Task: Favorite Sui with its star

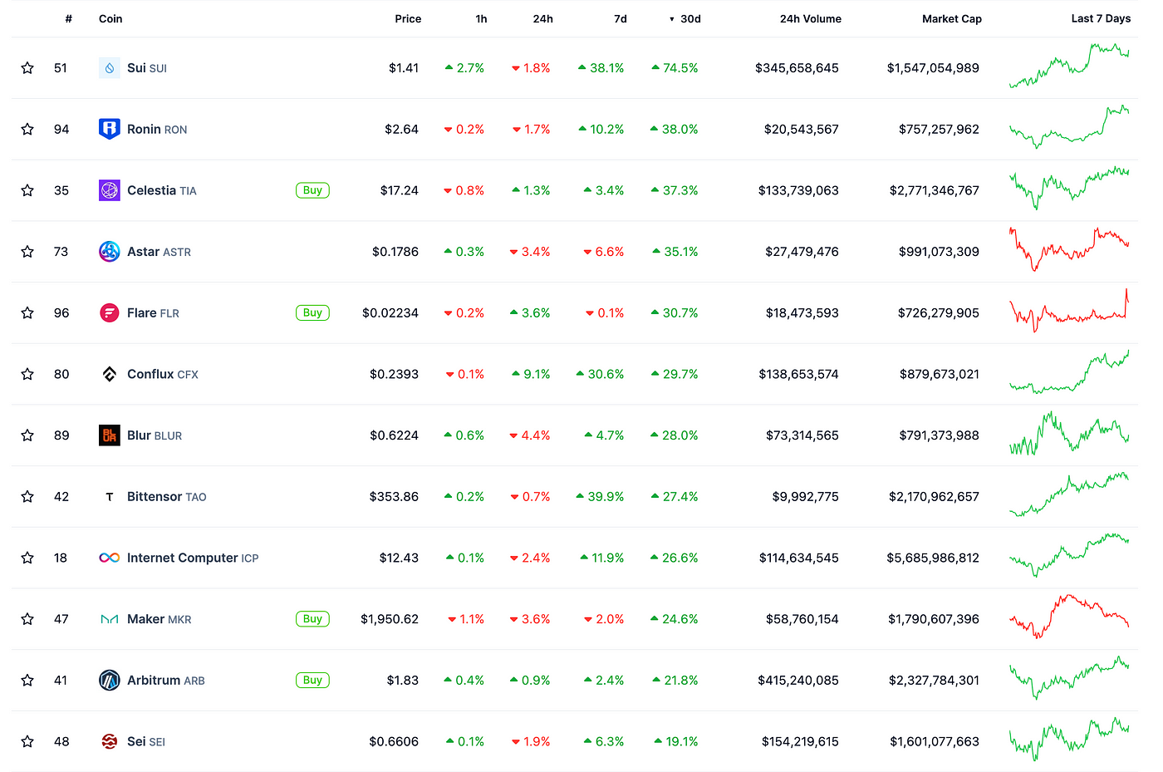Action: [x=27, y=68]
